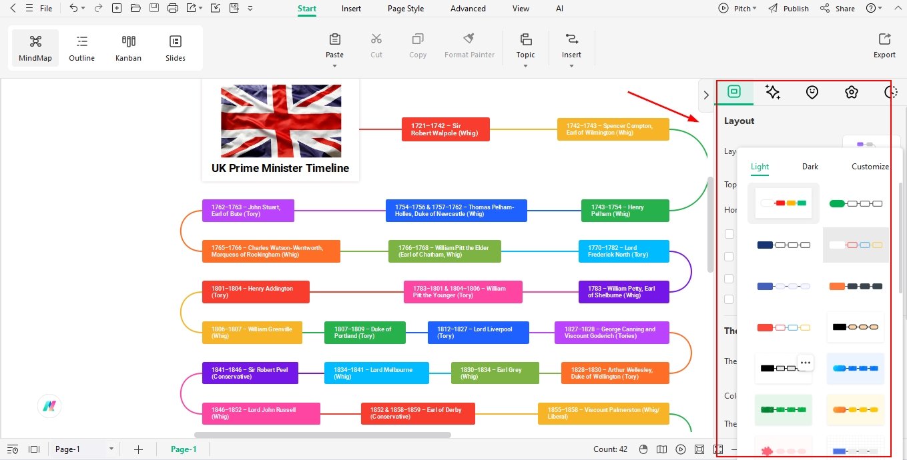Screen dimensions: 907x460
Task: Click the AI assistant floating logo
Action: tap(49, 405)
